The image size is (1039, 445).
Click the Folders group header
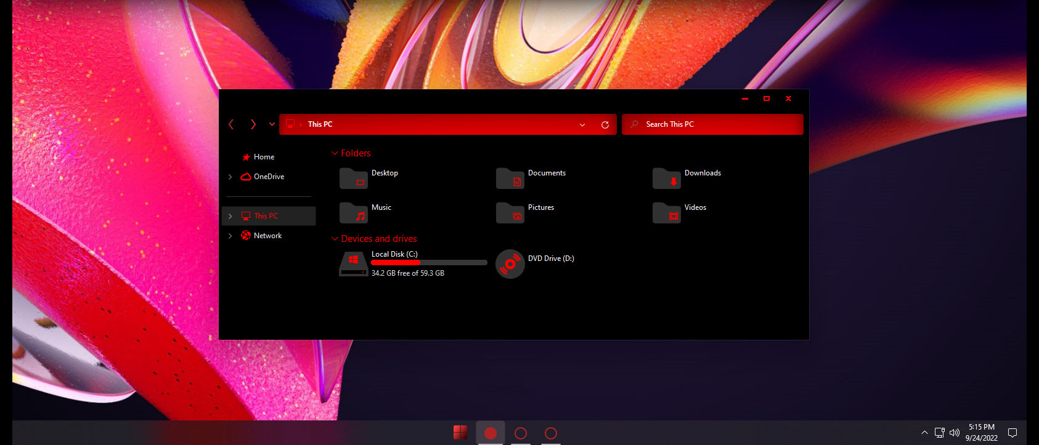pyautogui.click(x=356, y=153)
